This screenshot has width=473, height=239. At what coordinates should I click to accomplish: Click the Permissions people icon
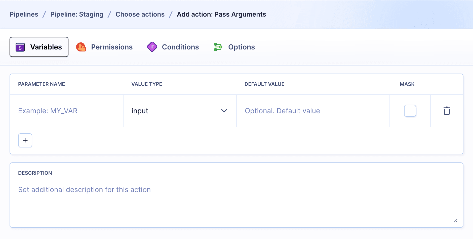point(81,47)
